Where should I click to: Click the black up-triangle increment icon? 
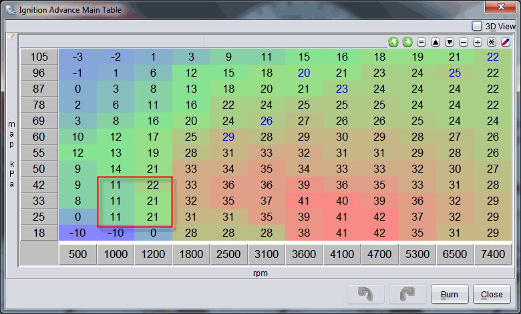pyautogui.click(x=436, y=42)
